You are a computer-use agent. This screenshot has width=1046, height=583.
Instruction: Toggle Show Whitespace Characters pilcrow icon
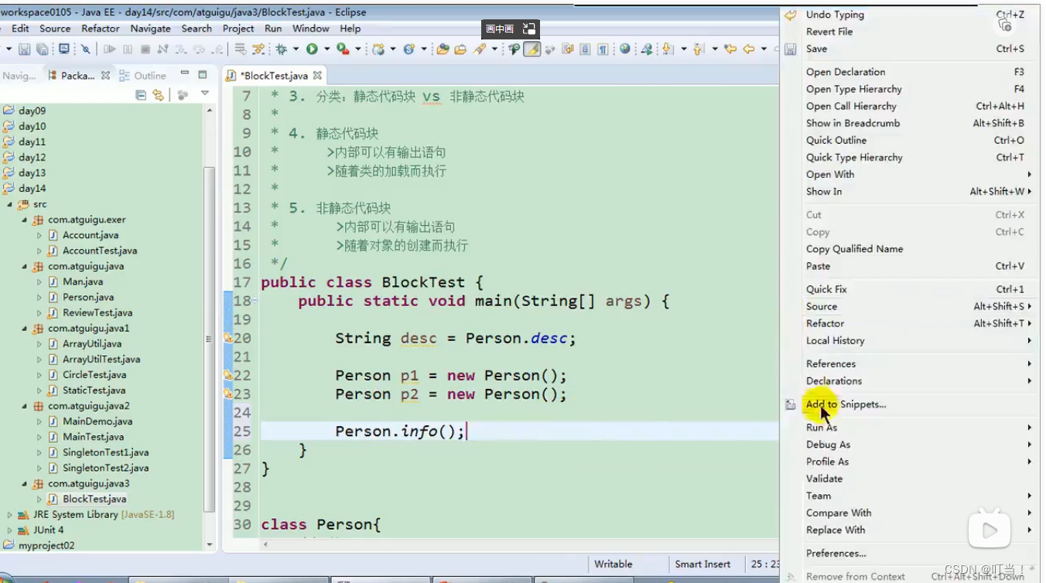click(603, 49)
